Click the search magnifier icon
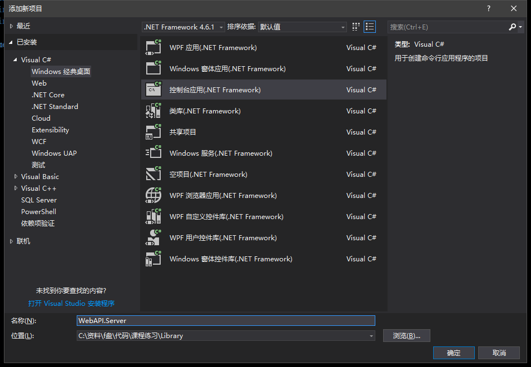Screen dimensions: 531x367 point(513,27)
